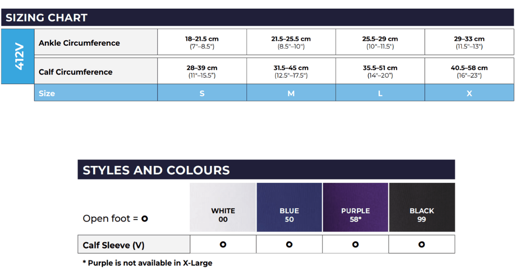
Task: Click the 40.5–58 cm calf cell
Action: coord(469,72)
